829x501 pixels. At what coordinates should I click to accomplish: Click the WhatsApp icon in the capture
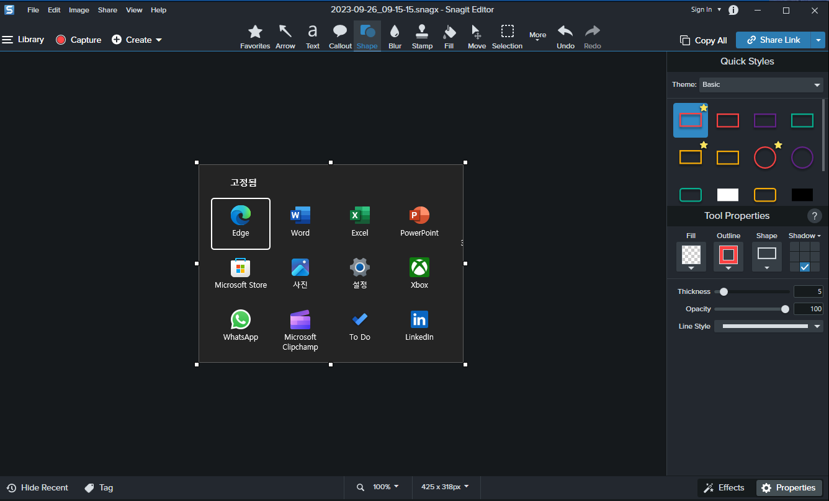tap(241, 320)
